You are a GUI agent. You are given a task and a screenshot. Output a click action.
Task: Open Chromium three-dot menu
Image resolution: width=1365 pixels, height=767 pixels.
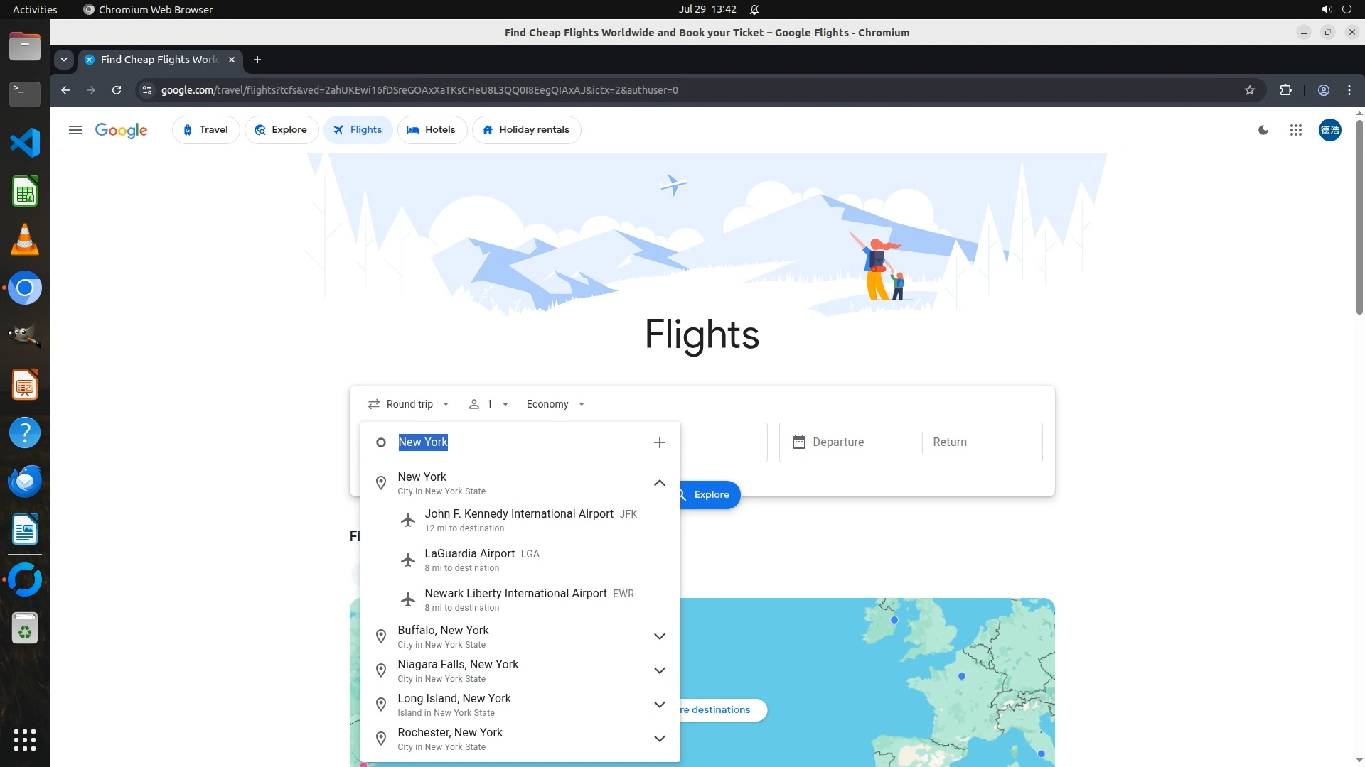pos(1349,90)
